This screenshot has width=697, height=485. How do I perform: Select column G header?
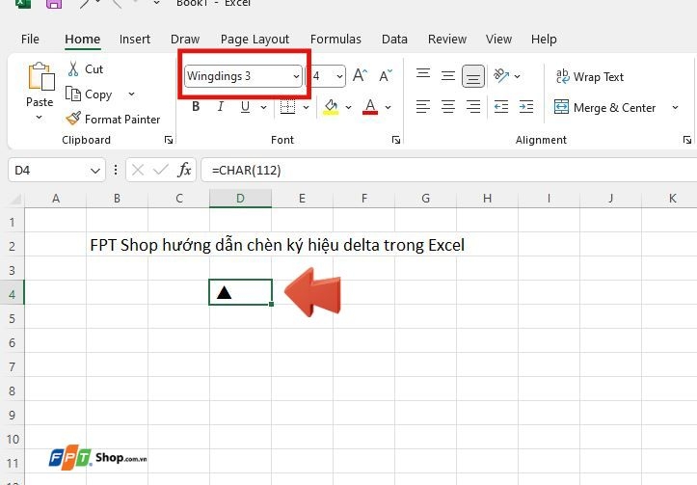coord(425,199)
